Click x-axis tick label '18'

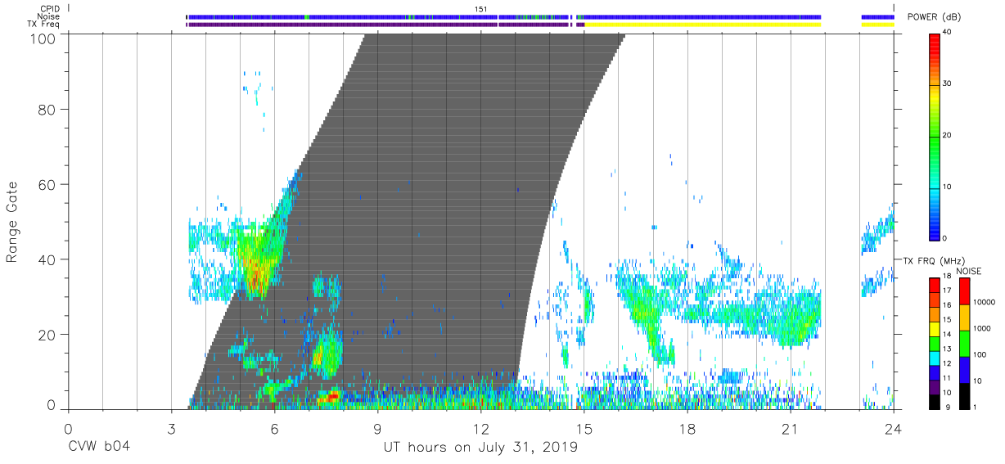pos(687,429)
